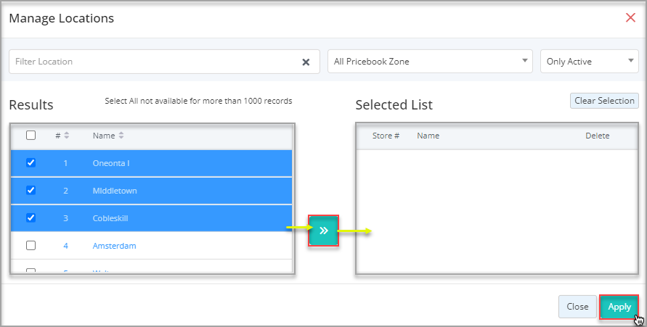Clear the Filter Location text with X icon
647x327 pixels.
pyautogui.click(x=306, y=62)
